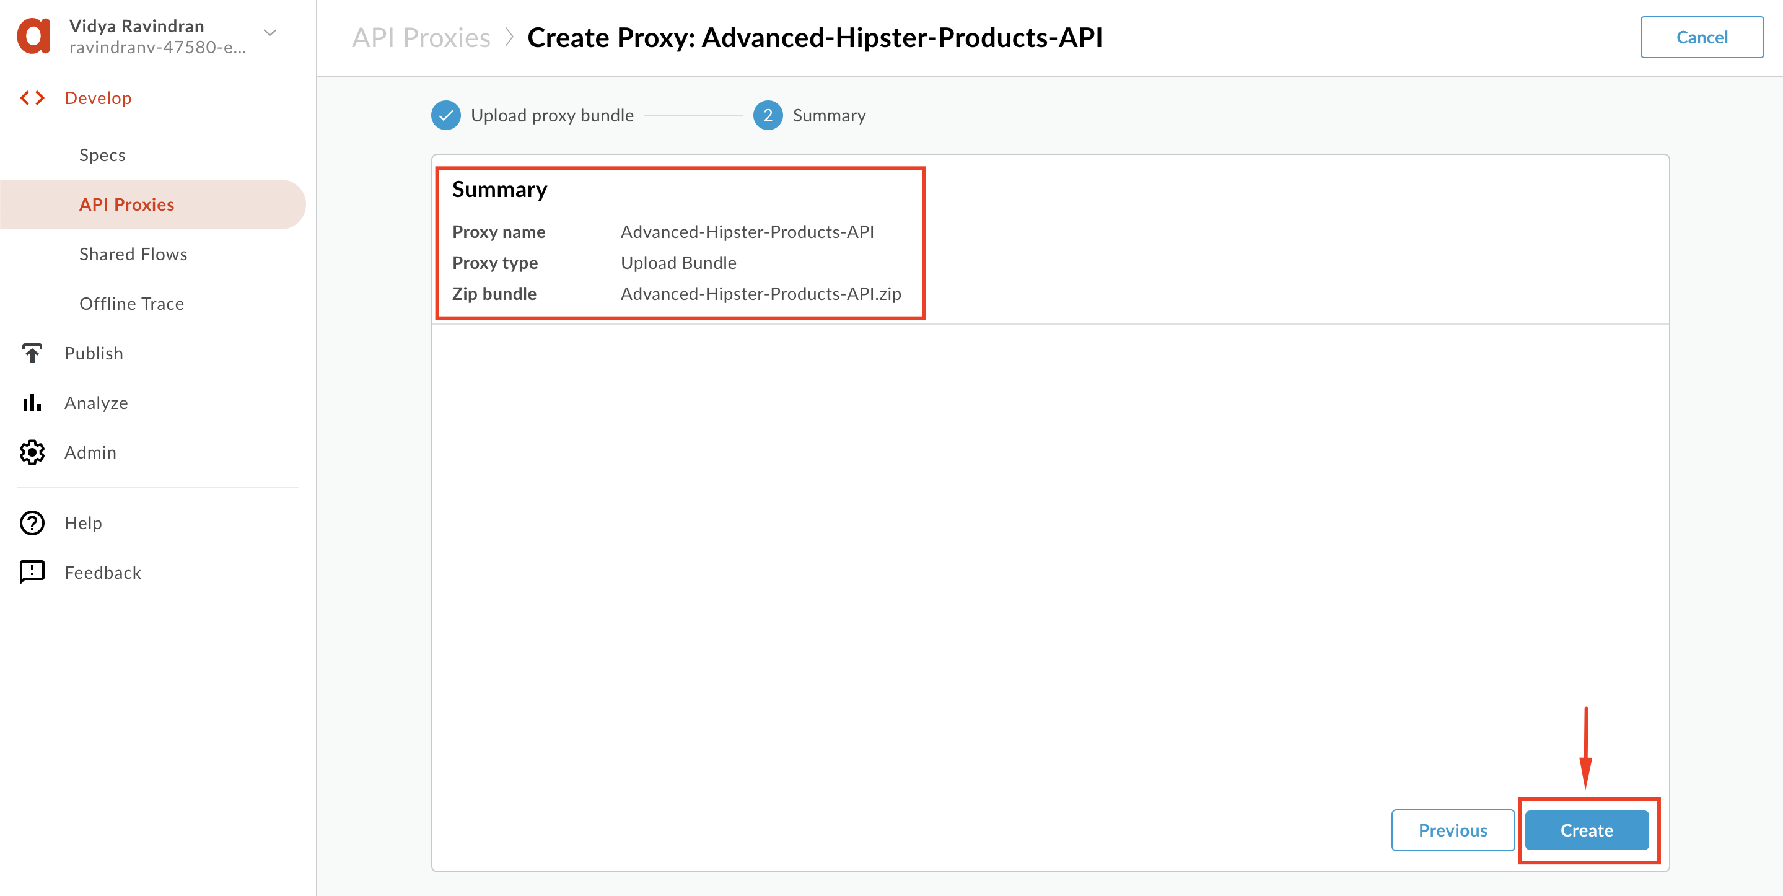
Task: Expand the Analyze section
Action: tap(96, 403)
